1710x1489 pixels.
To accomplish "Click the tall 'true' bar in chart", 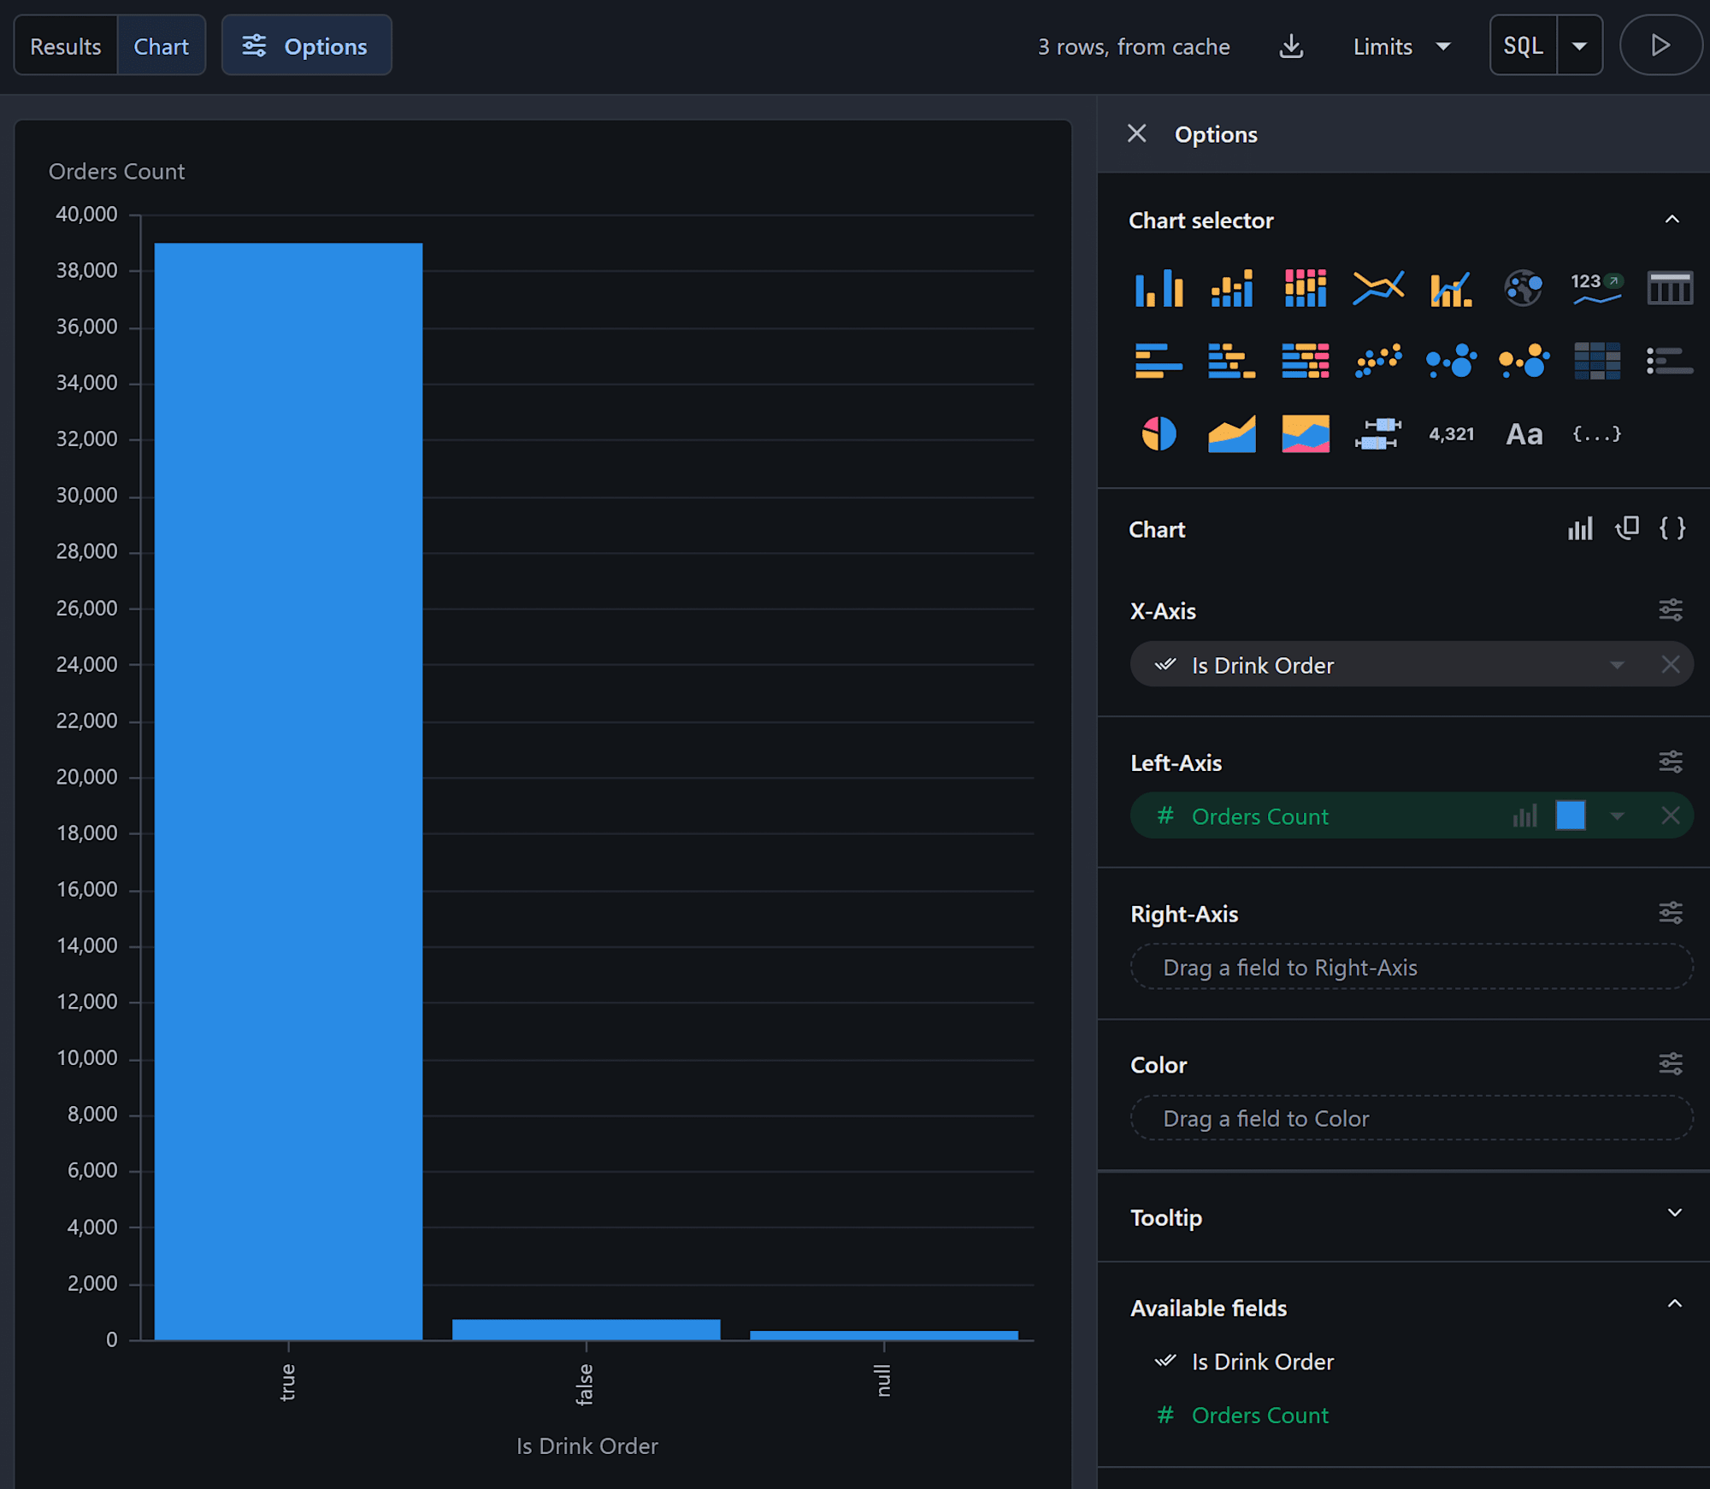I will click(288, 791).
